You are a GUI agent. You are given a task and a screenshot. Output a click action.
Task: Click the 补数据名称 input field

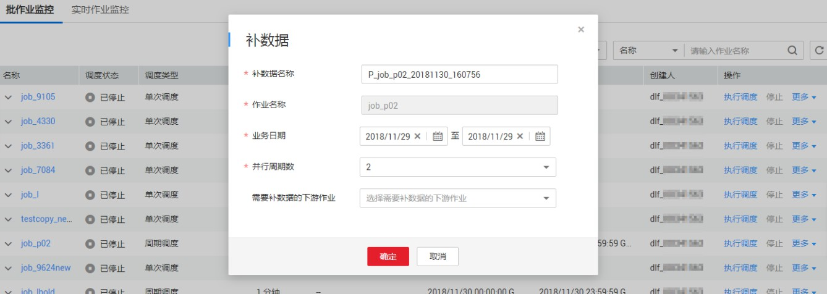[x=459, y=74]
